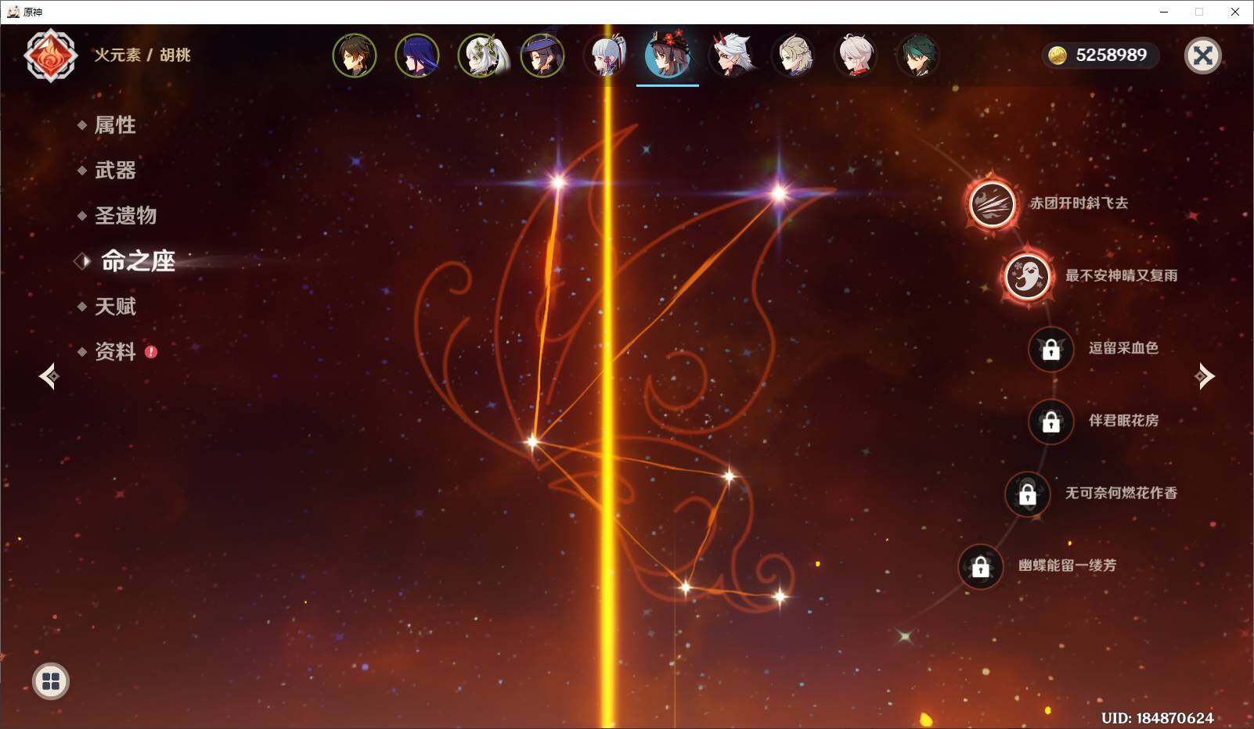1254x729 pixels.
Task: Open first constellation 赤团开时斜飞去 icon
Action: click(x=993, y=203)
